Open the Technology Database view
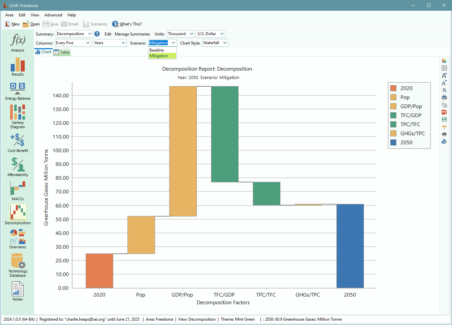Screen dimensions: 452x325 18,265
